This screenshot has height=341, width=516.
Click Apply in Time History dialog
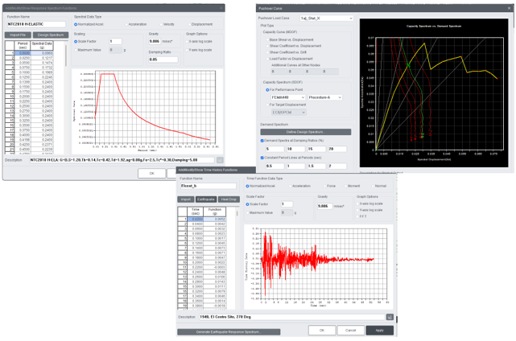click(x=379, y=331)
